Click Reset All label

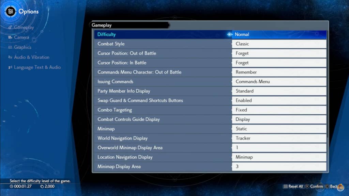click(295, 186)
